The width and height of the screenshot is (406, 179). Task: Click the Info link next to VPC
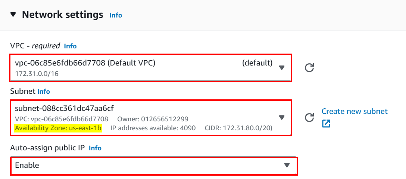[70, 46]
